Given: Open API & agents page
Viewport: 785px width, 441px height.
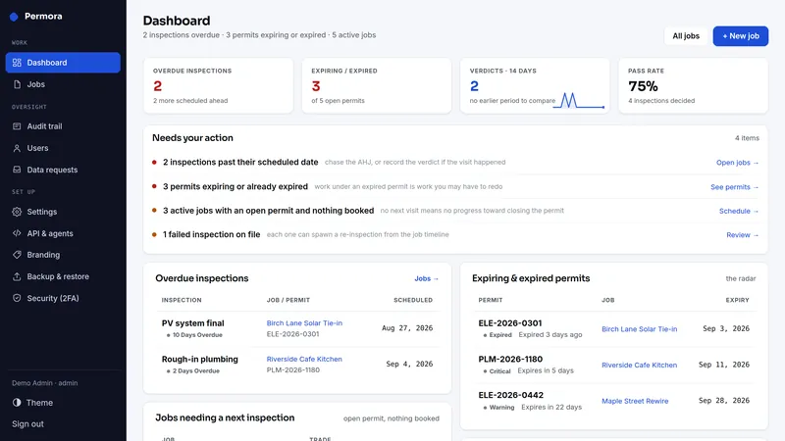Looking at the screenshot, I should click(63, 233).
